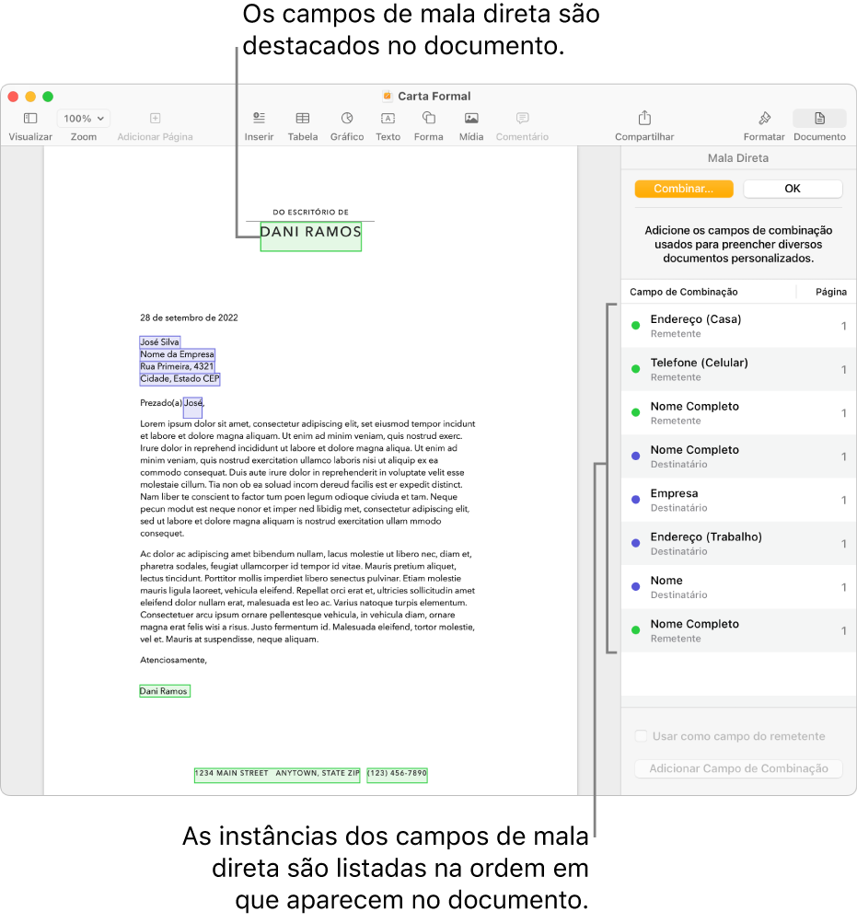Select the first Nome Completo Remetente row
Image resolution: width=857 pixels, height=923 pixels.
(x=738, y=412)
